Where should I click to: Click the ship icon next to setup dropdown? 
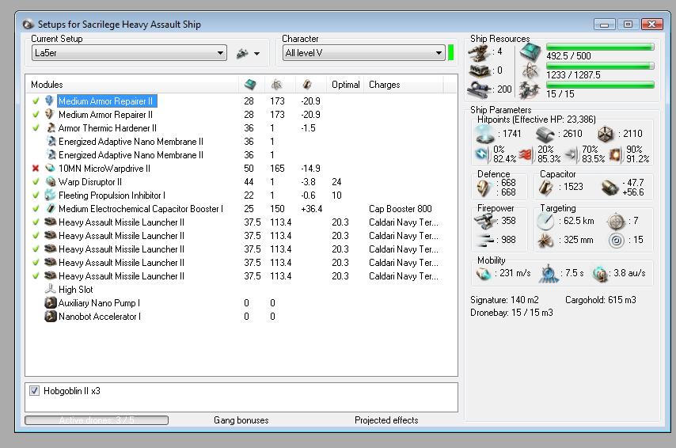(242, 54)
